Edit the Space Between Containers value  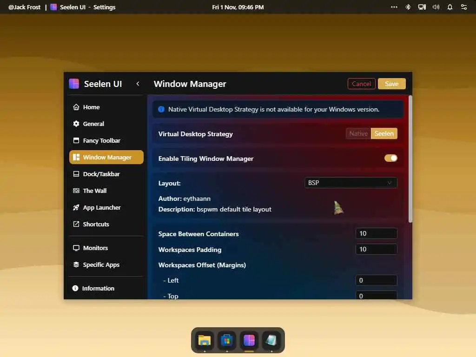376,233
